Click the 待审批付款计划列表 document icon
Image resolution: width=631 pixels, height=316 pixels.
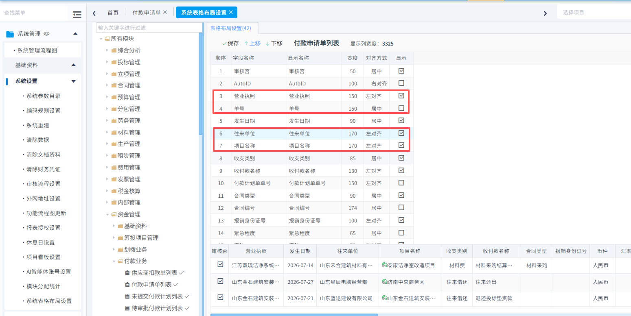coord(127,308)
